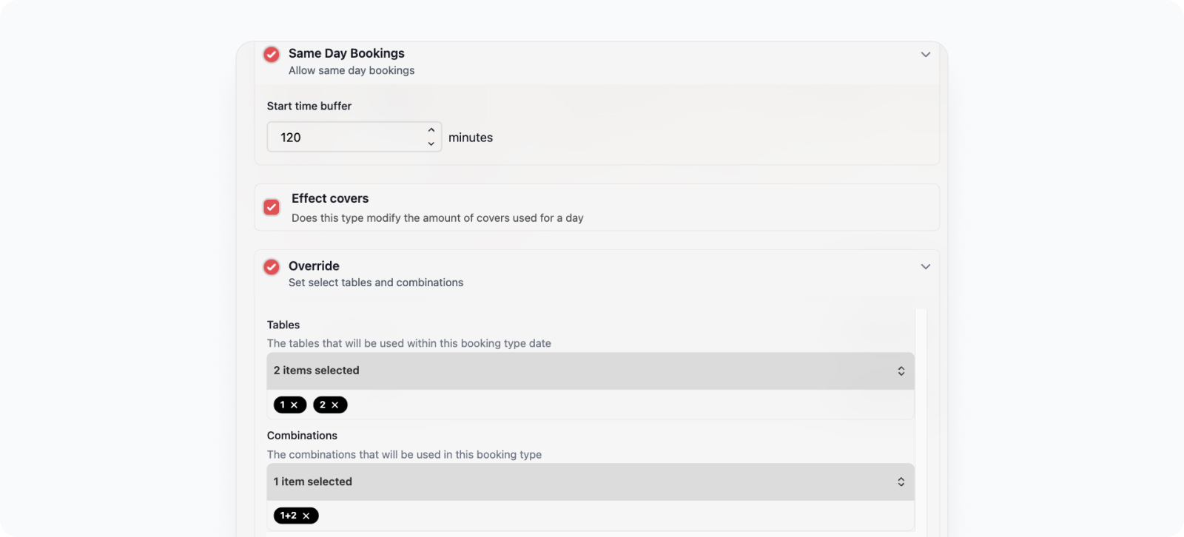The image size is (1184, 537).
Task: Increase start time buffer with up arrow
Action: (431, 130)
